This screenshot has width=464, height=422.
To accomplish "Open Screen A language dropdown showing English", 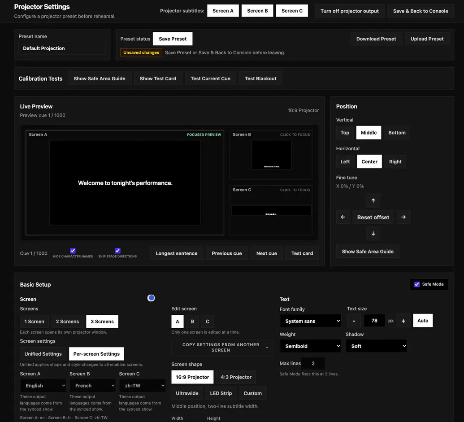I will pyautogui.click(x=43, y=386).
